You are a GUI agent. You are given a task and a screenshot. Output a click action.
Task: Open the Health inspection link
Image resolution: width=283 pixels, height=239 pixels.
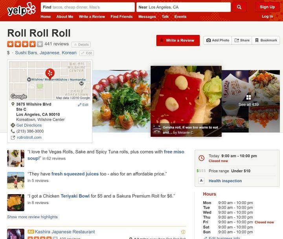click(225, 181)
